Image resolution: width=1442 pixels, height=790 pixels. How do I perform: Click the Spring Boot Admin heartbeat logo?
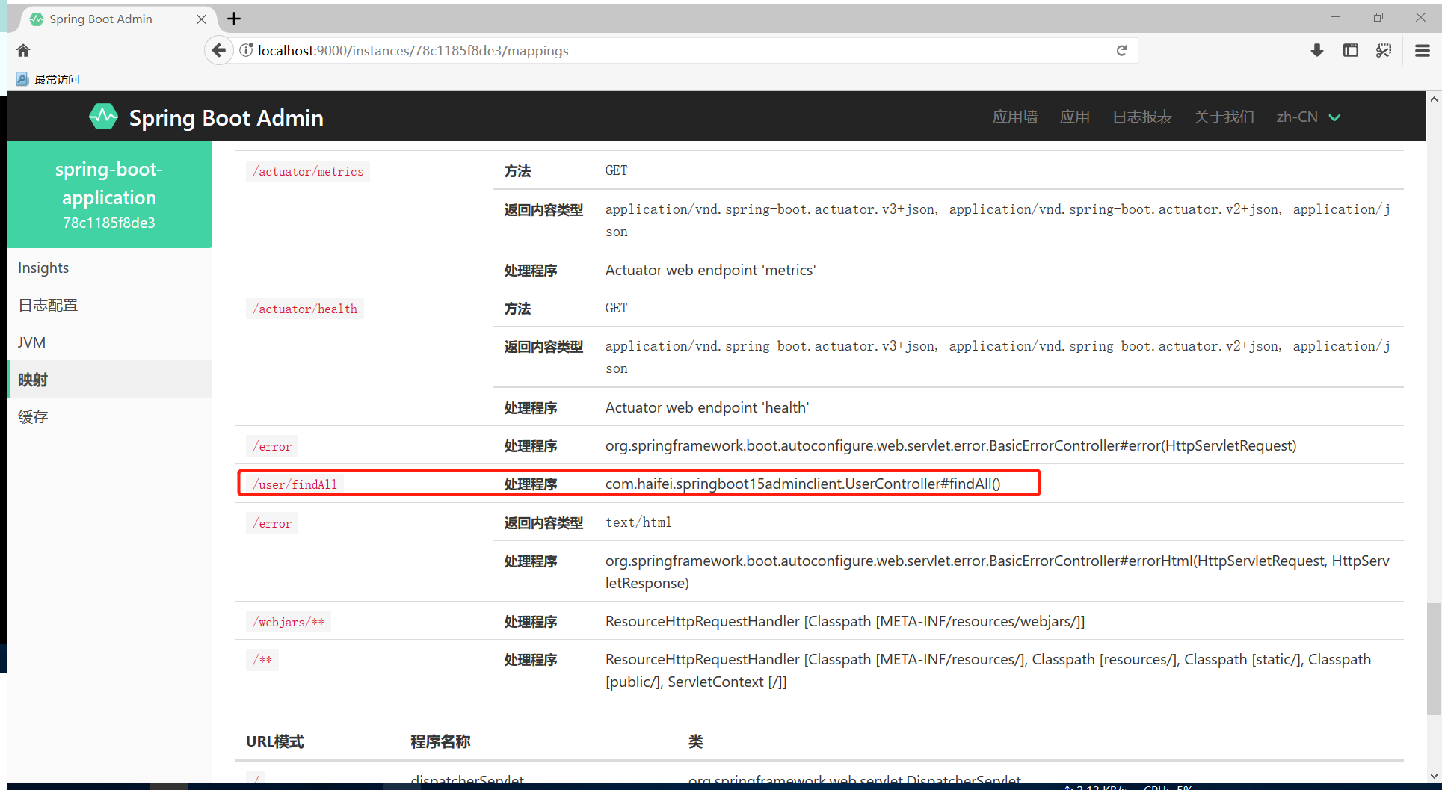103,117
